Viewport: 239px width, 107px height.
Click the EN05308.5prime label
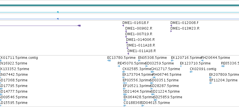[152, 58]
